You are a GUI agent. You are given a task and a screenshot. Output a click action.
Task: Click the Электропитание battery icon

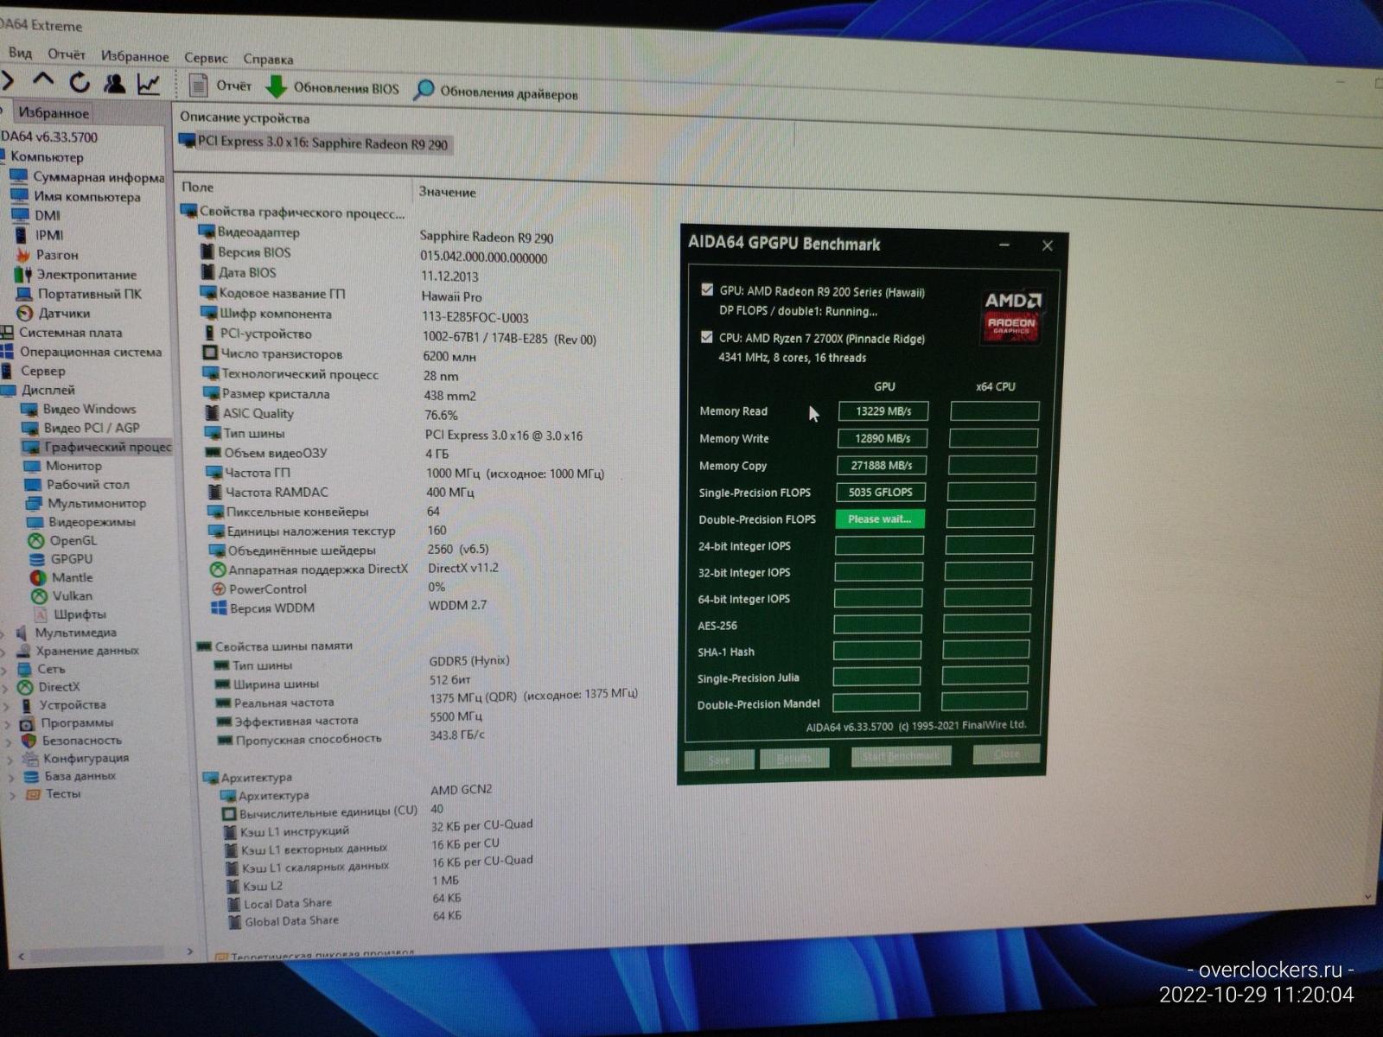[x=22, y=274]
